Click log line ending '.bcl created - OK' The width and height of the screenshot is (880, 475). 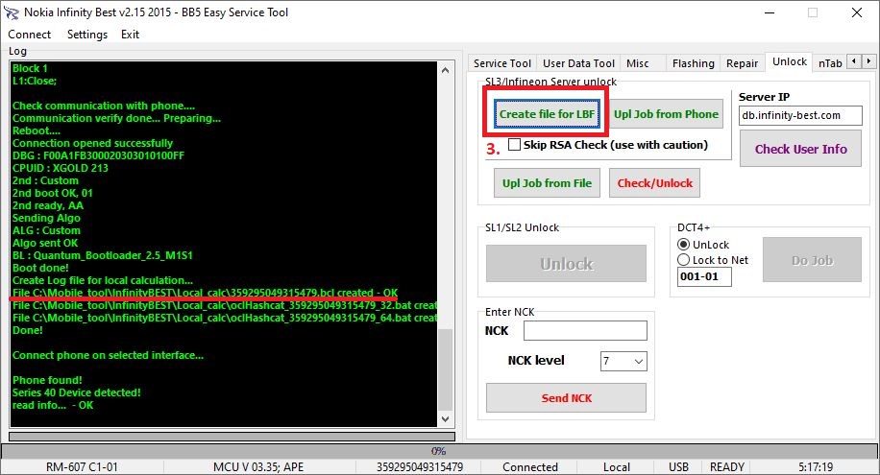(205, 293)
